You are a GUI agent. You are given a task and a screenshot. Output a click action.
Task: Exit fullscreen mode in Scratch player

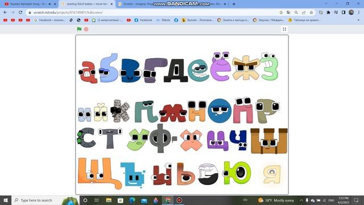pyautogui.click(x=284, y=29)
